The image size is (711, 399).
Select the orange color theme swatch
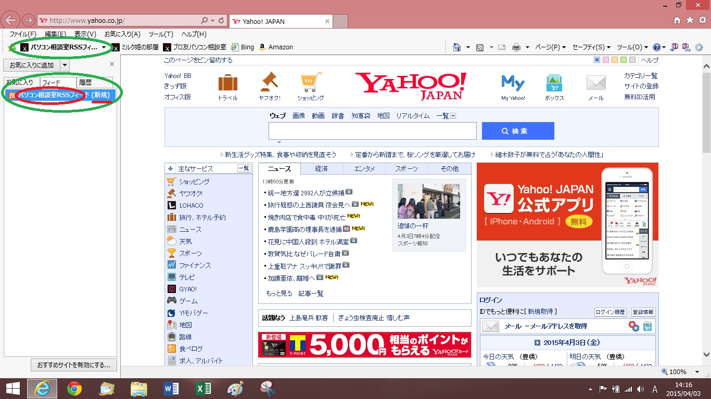point(615,60)
